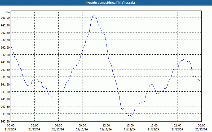The image size is (212, 132).
Task: Click the 'hPa' unit label
Action: tap(7, 12)
